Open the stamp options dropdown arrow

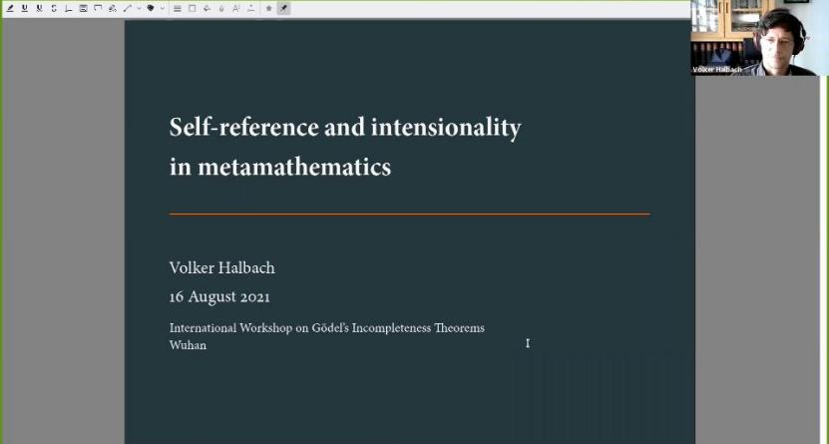click(x=162, y=8)
